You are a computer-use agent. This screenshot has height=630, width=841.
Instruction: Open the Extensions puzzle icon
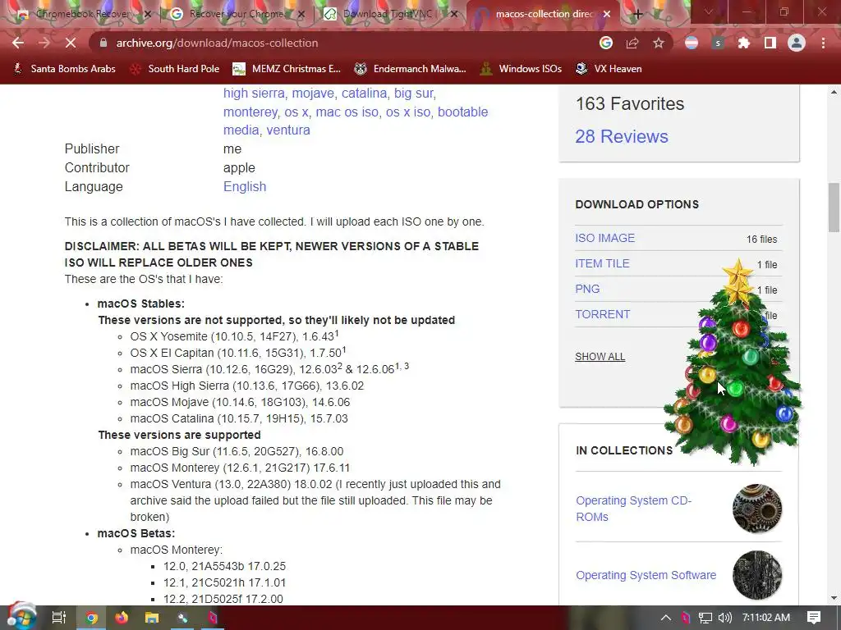tap(744, 43)
